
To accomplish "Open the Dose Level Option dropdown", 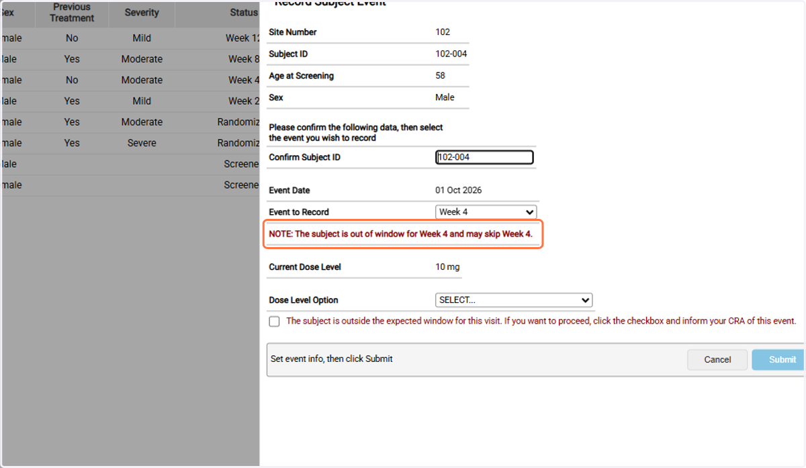I will coord(514,300).
